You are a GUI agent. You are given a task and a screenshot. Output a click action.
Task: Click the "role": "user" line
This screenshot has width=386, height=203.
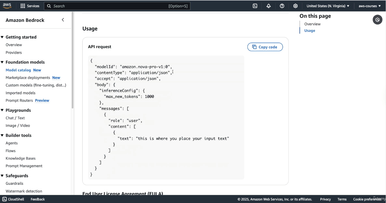[x=125, y=121]
